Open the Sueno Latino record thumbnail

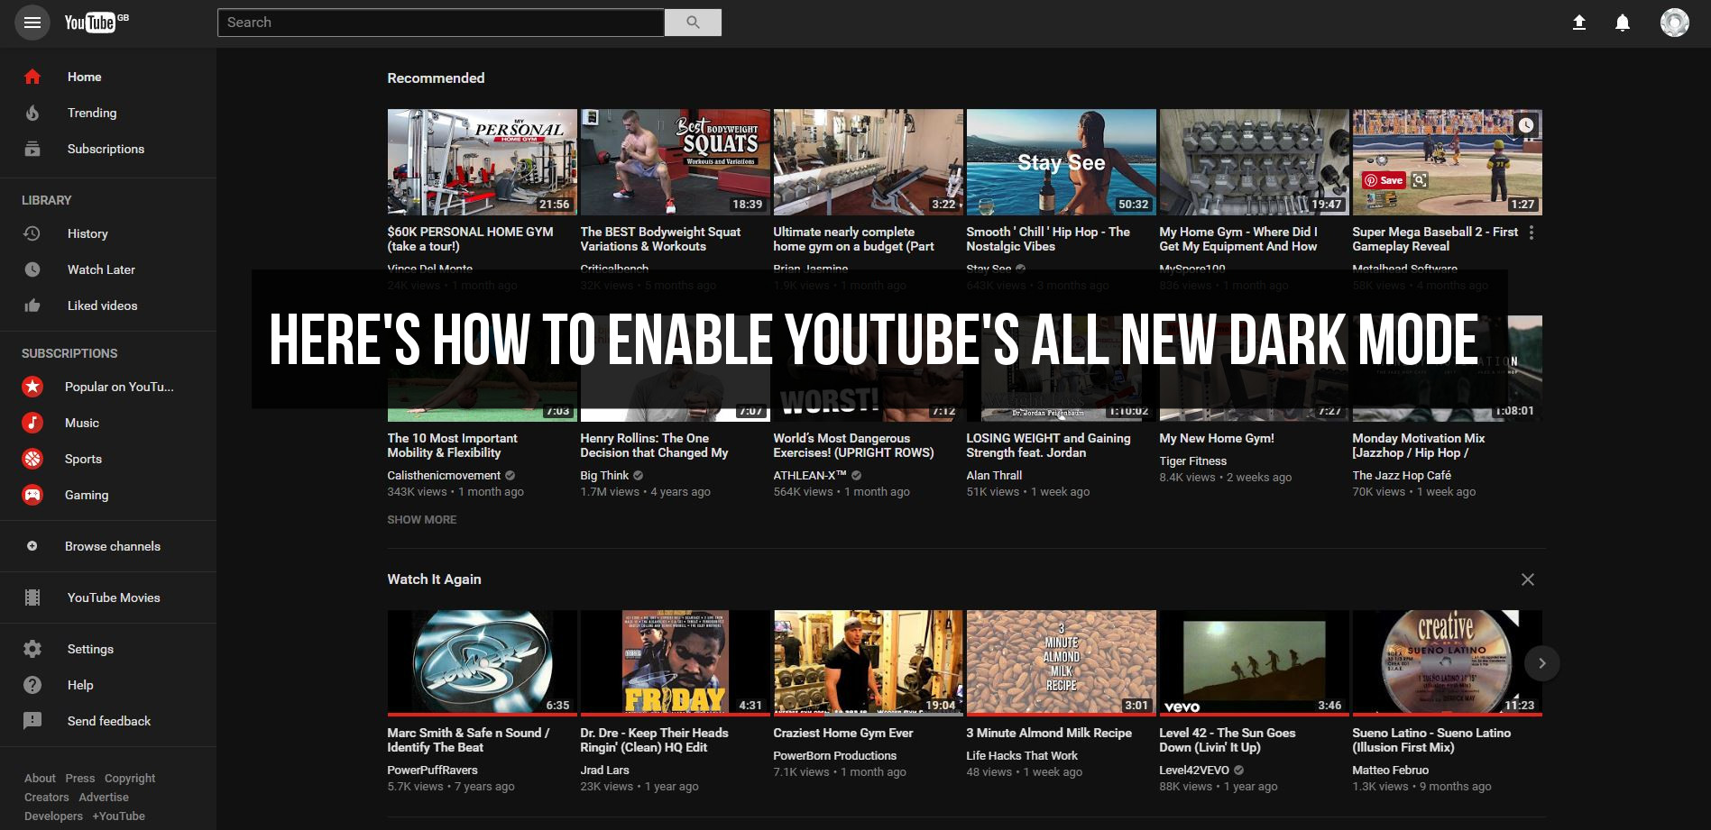(x=1448, y=662)
